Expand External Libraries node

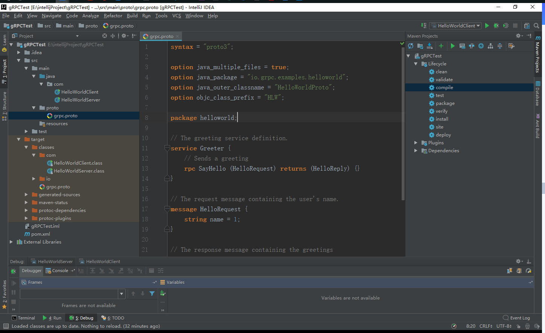[x=11, y=242]
